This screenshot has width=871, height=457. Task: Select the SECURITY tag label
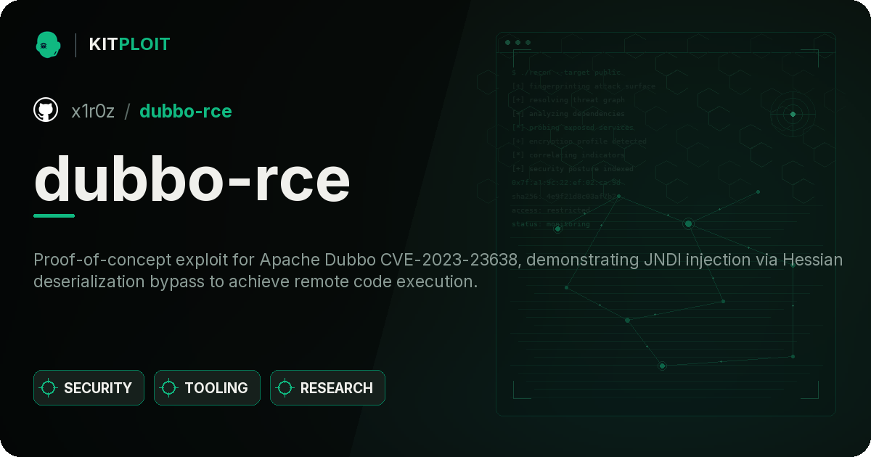pyautogui.click(x=98, y=388)
